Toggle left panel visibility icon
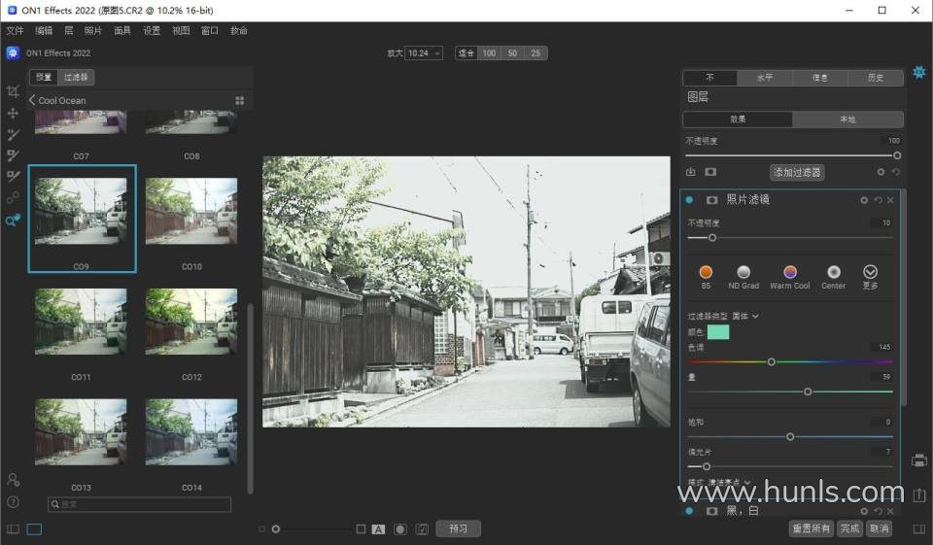This screenshot has height=545, width=933. [x=13, y=528]
